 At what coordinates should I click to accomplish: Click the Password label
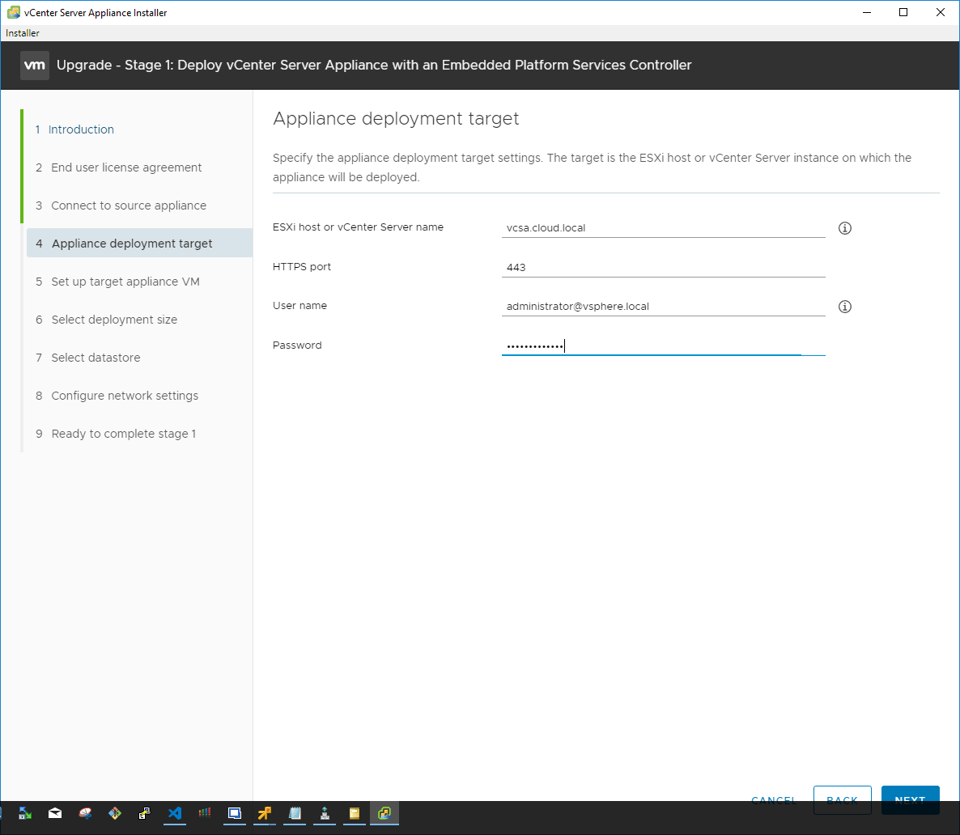point(297,345)
